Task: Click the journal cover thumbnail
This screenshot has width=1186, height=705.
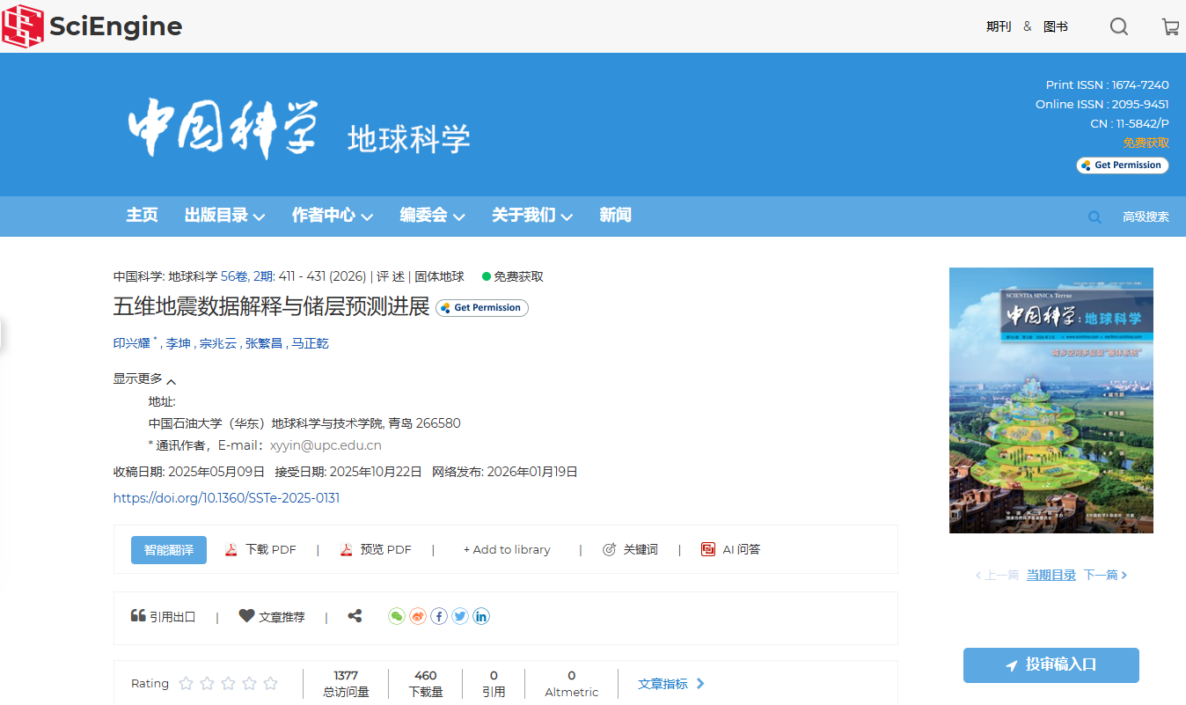Action: [x=1051, y=400]
